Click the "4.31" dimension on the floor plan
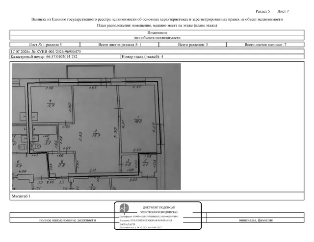The height and width of the screenshot is (242, 314). click(123, 124)
